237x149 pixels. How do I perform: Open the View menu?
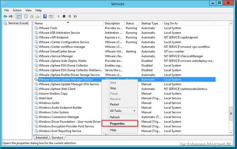tap(28, 10)
